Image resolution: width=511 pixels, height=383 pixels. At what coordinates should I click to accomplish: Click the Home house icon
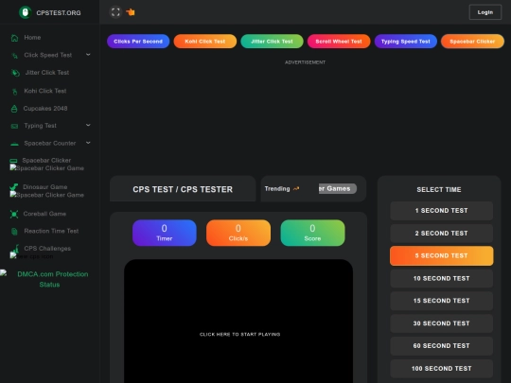click(14, 38)
